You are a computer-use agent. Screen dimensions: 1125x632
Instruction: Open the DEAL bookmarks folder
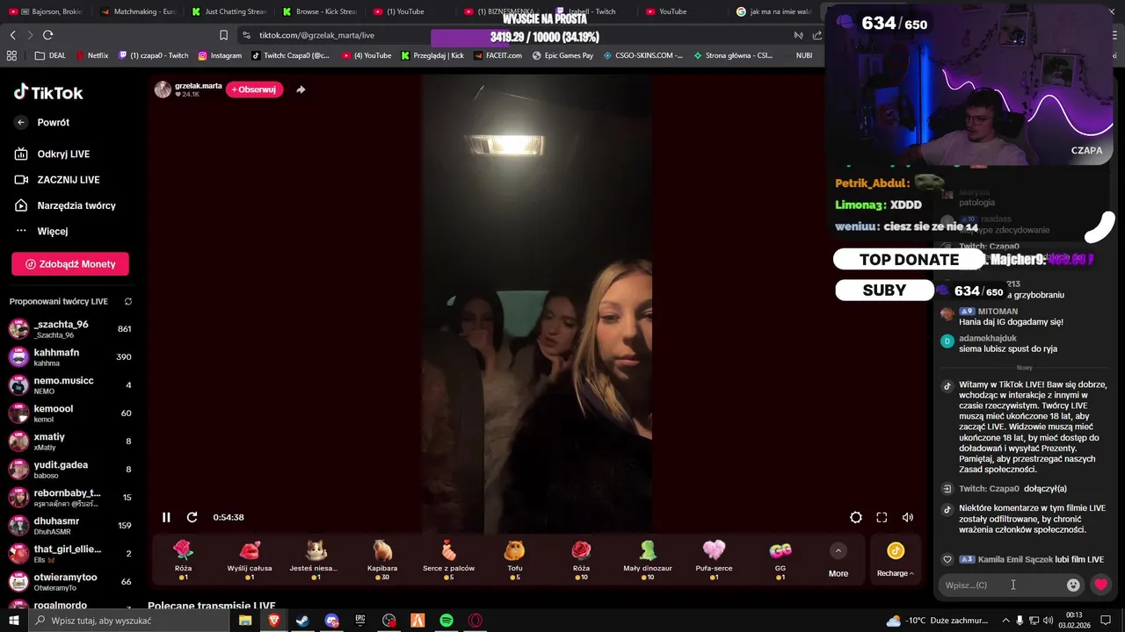pyautogui.click(x=50, y=55)
